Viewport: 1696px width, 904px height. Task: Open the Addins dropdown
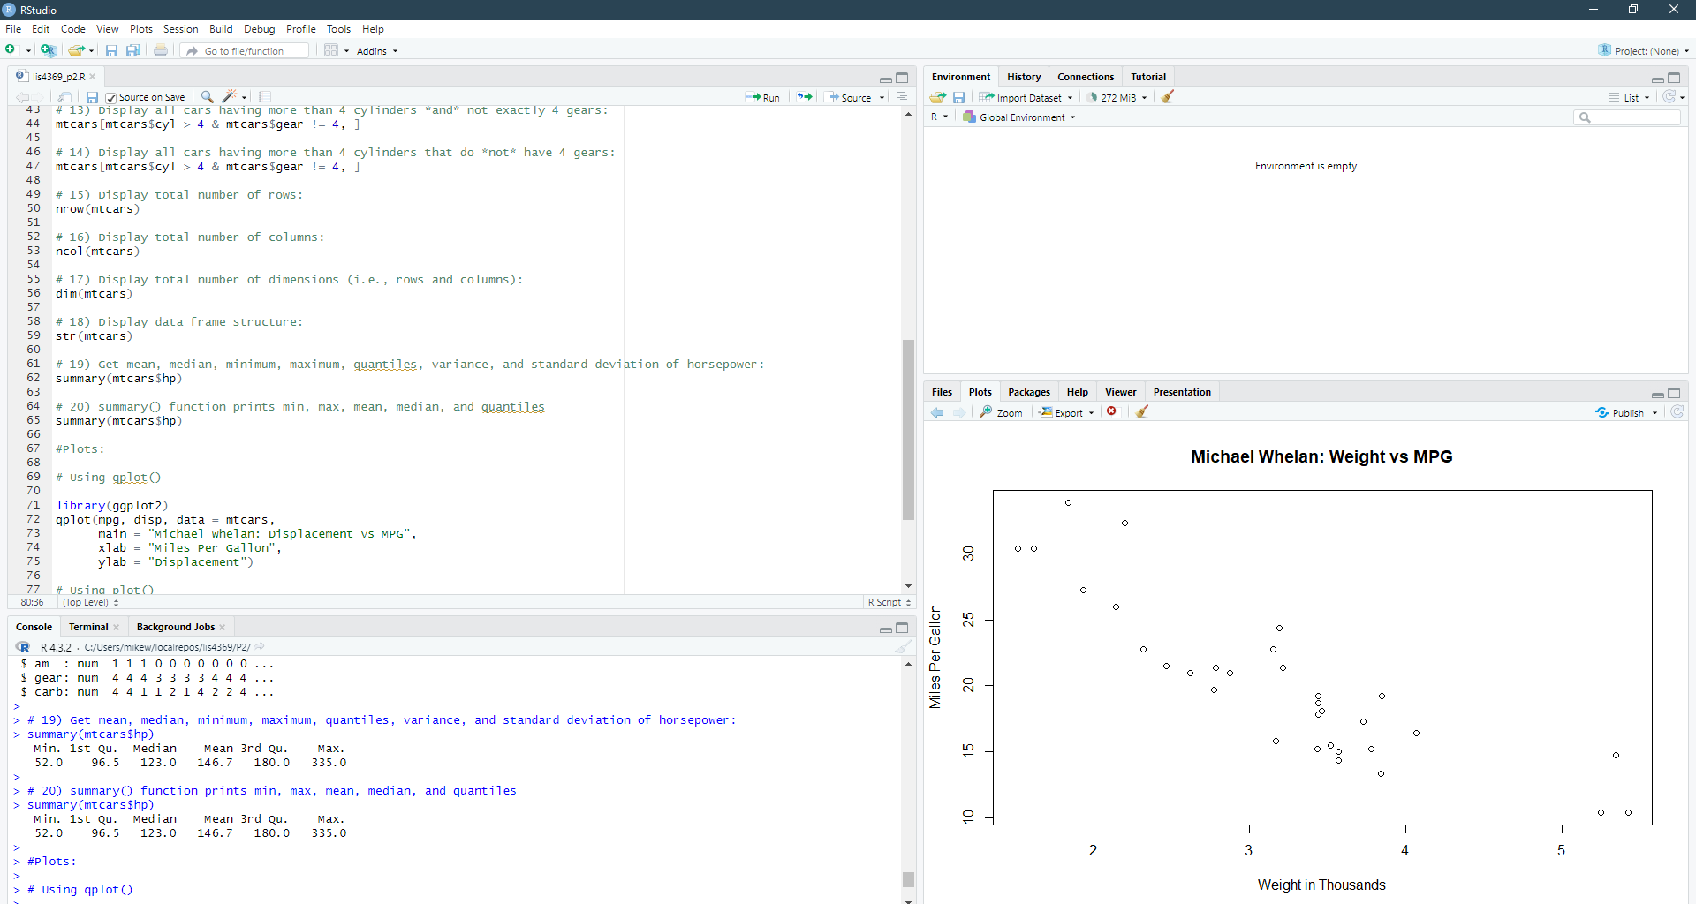pyautogui.click(x=377, y=51)
